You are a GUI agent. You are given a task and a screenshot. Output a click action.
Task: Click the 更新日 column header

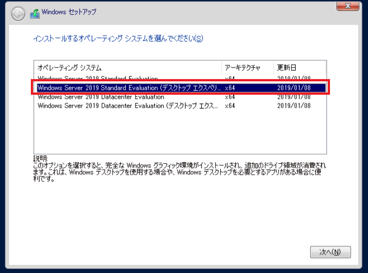point(300,67)
